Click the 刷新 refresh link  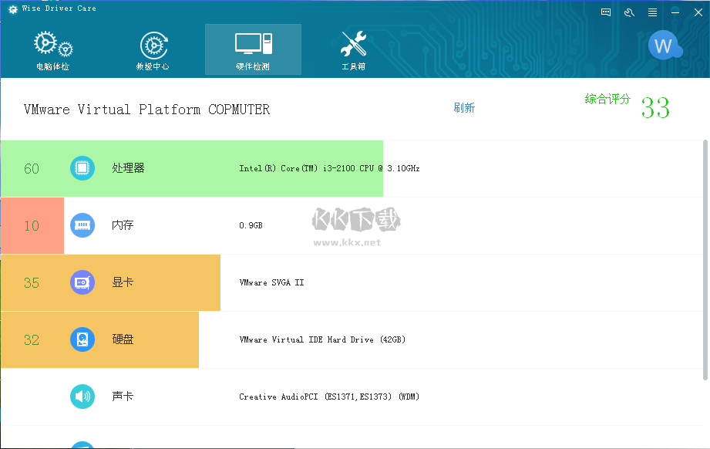point(464,107)
